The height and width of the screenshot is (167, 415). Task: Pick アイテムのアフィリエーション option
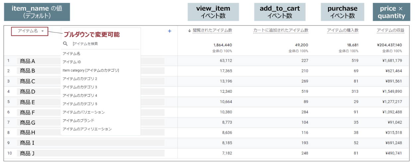pos(87,129)
